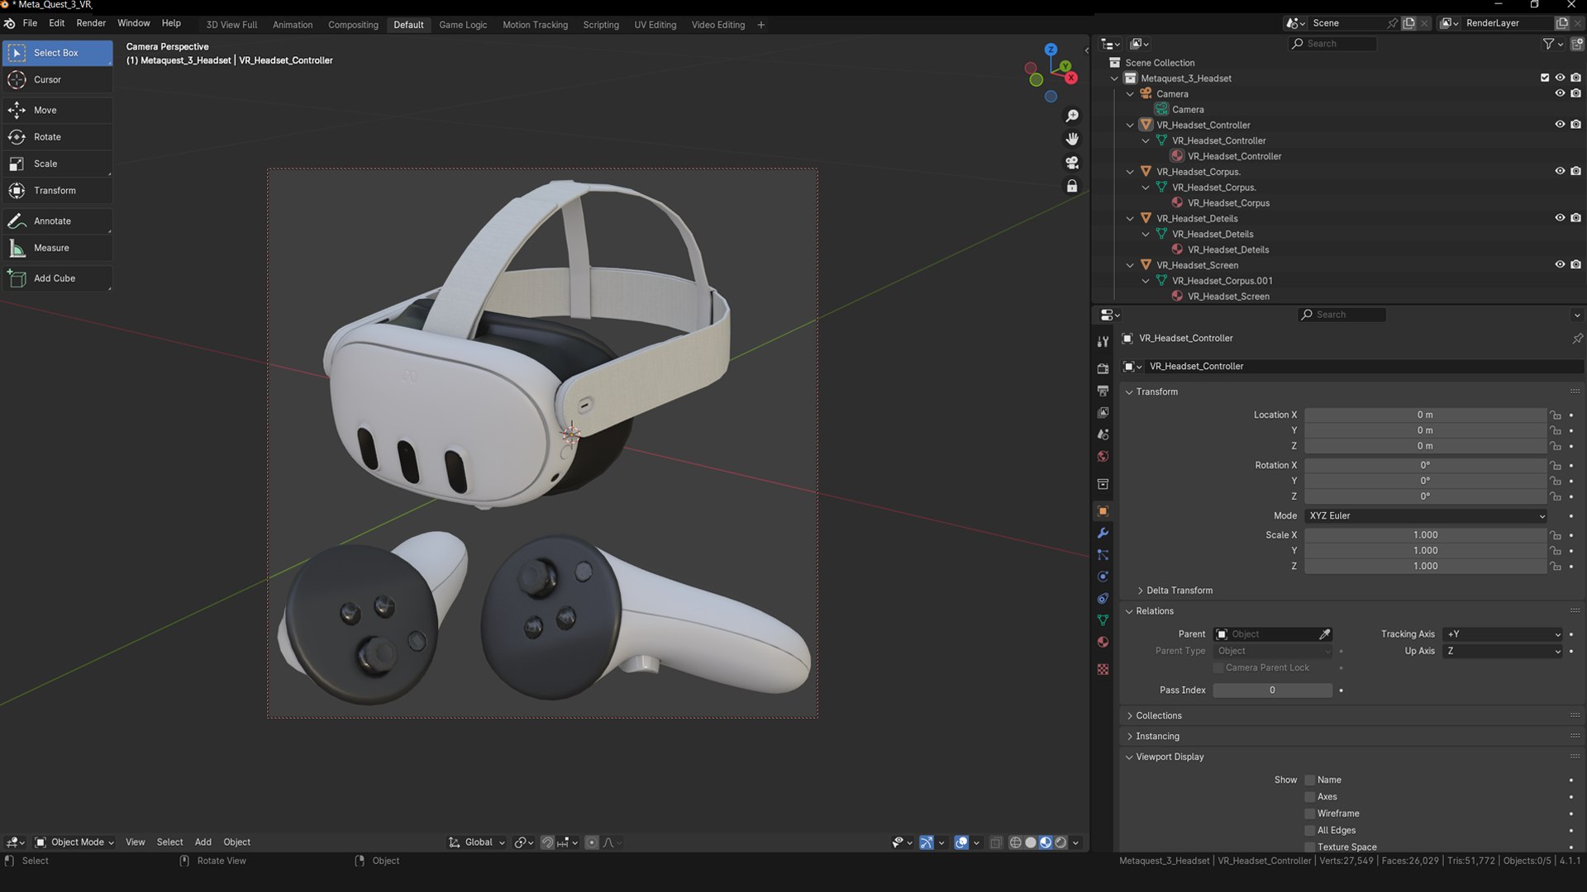Open the Window menu
Screen dimensions: 1587x892
point(133,23)
